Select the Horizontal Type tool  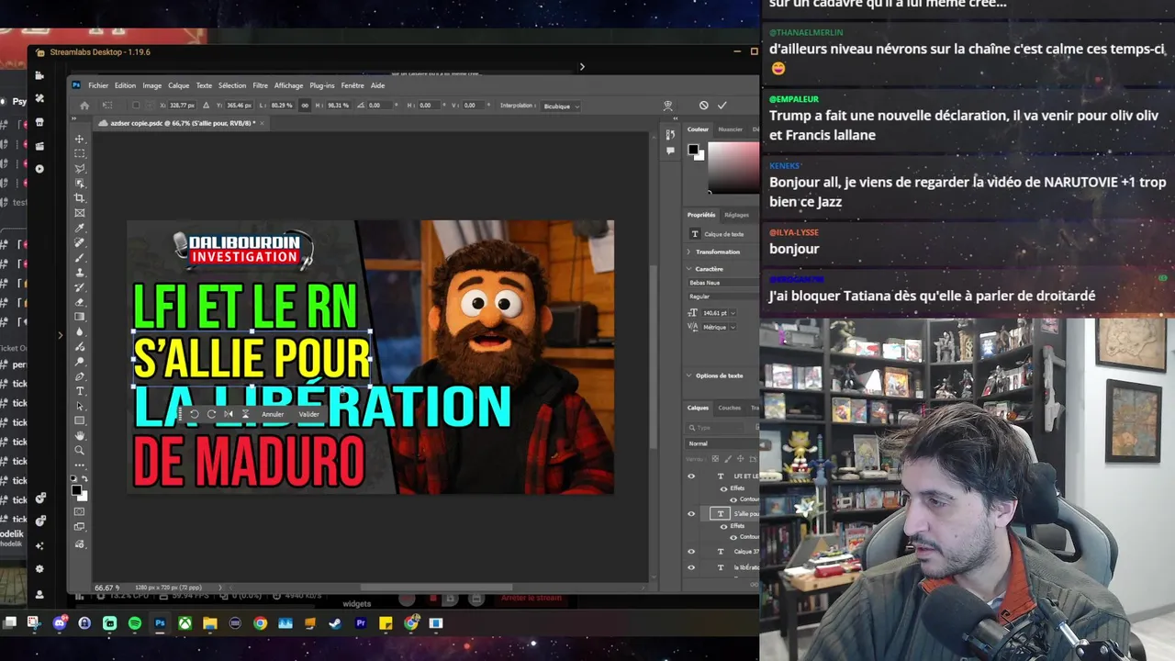click(x=80, y=391)
